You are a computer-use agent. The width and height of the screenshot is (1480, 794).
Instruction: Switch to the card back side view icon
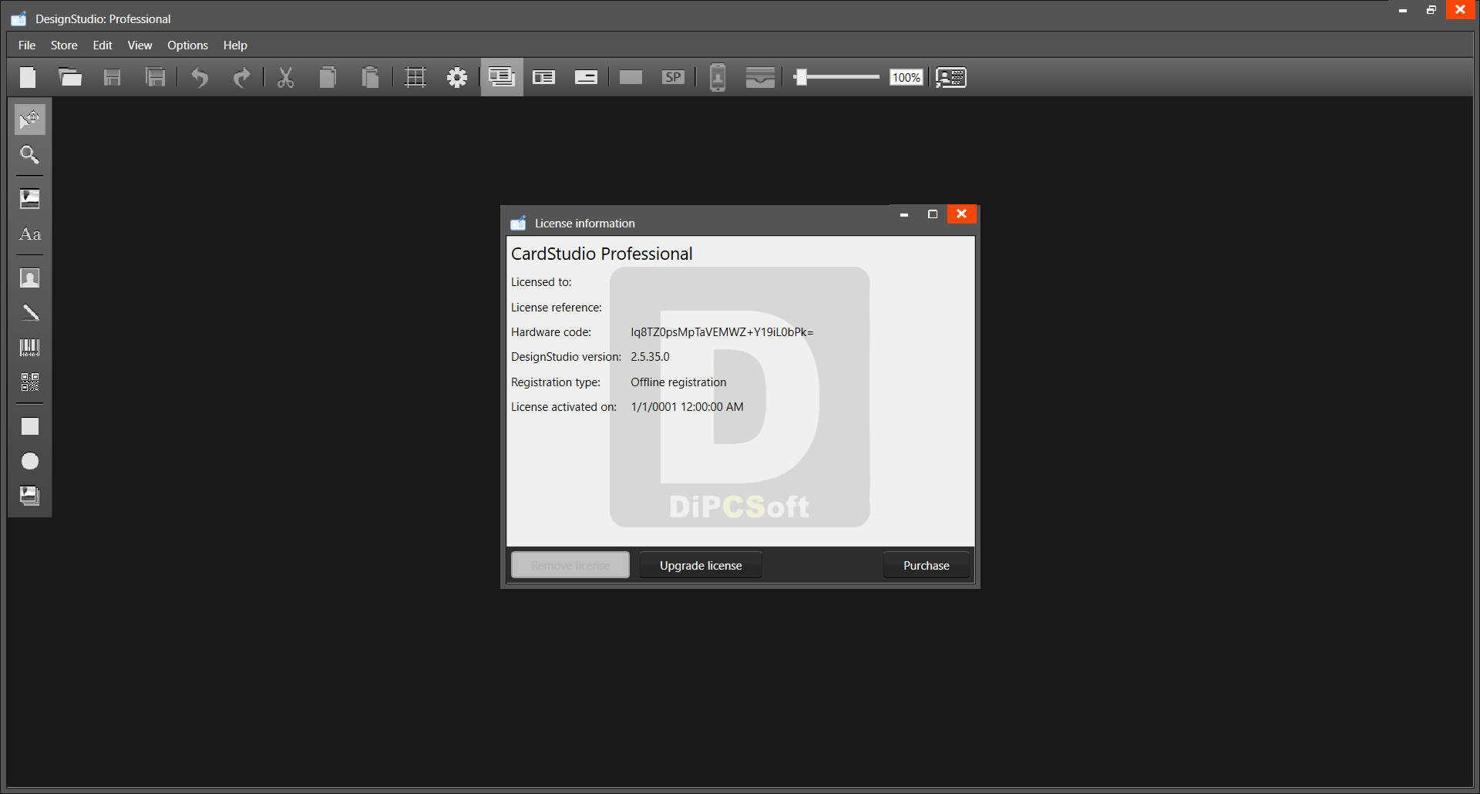click(587, 77)
